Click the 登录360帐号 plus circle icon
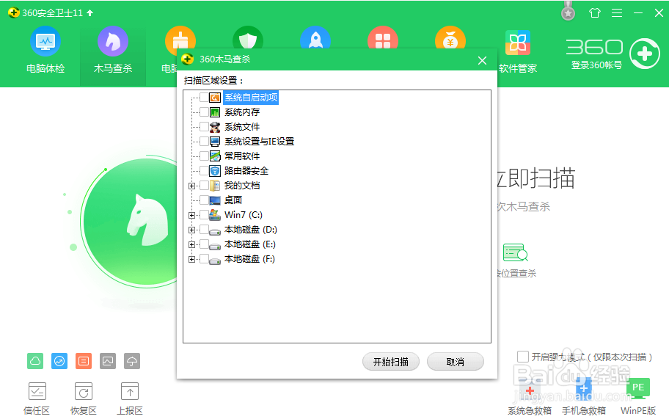669x419 pixels. tap(645, 54)
